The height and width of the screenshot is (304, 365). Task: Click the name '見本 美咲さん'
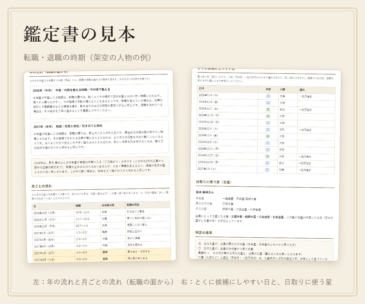(x=205, y=192)
